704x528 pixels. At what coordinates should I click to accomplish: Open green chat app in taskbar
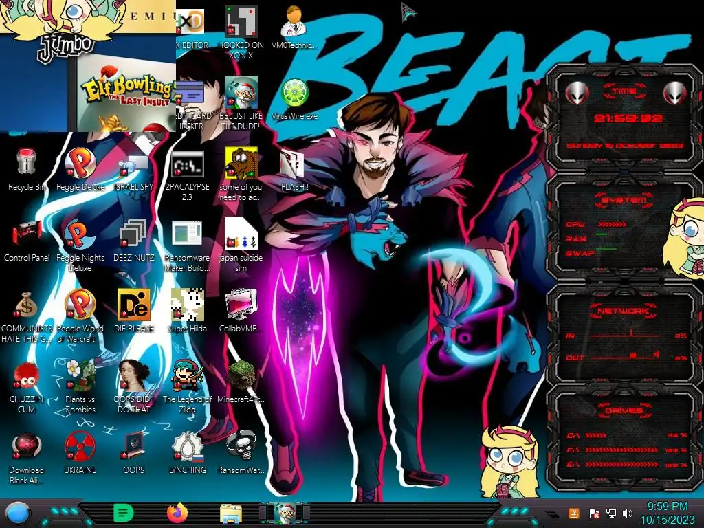123,513
